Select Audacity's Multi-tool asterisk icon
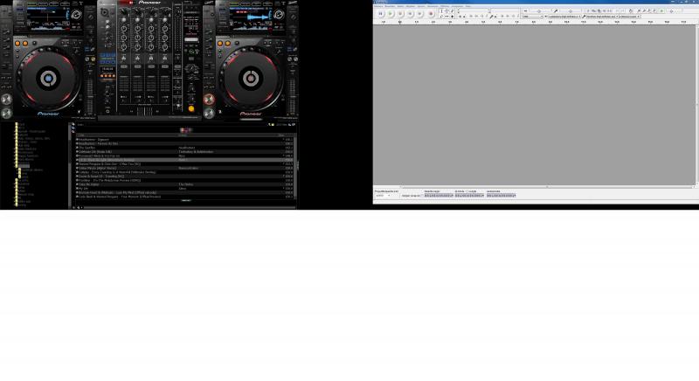This screenshot has height=381, width=699. [x=453, y=16]
